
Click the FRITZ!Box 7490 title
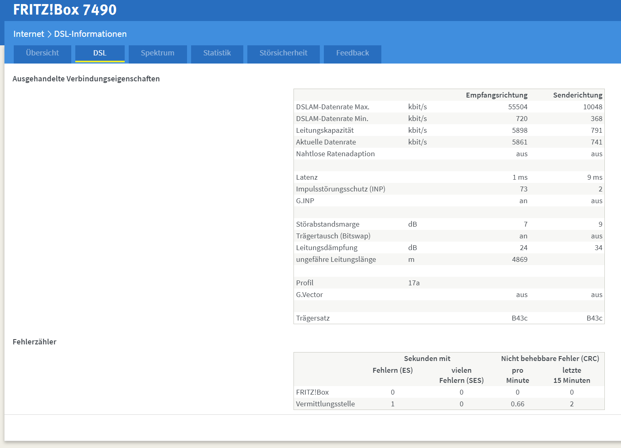point(65,10)
